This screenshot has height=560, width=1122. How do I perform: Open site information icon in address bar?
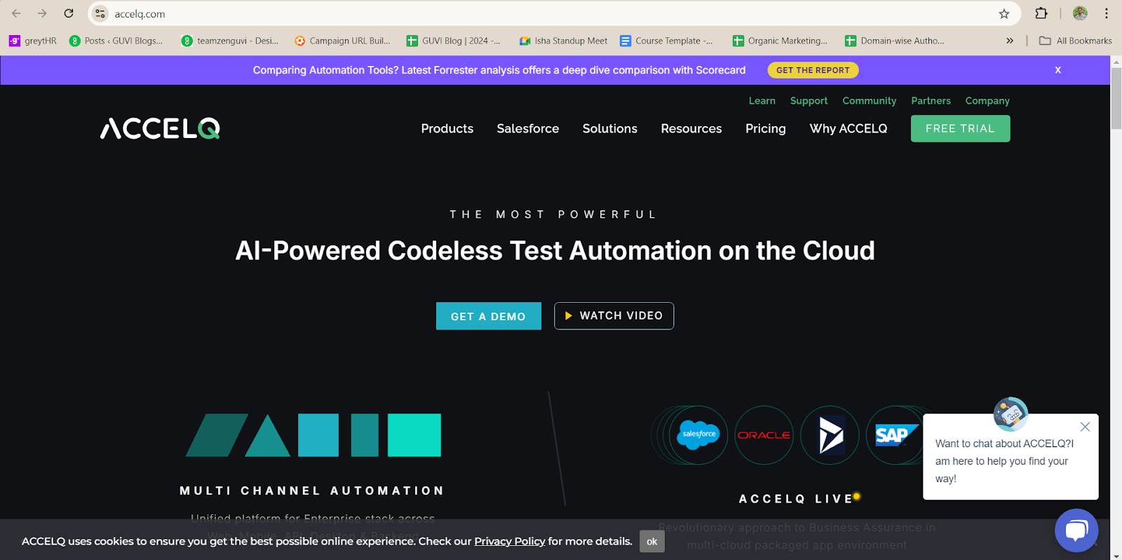(100, 13)
